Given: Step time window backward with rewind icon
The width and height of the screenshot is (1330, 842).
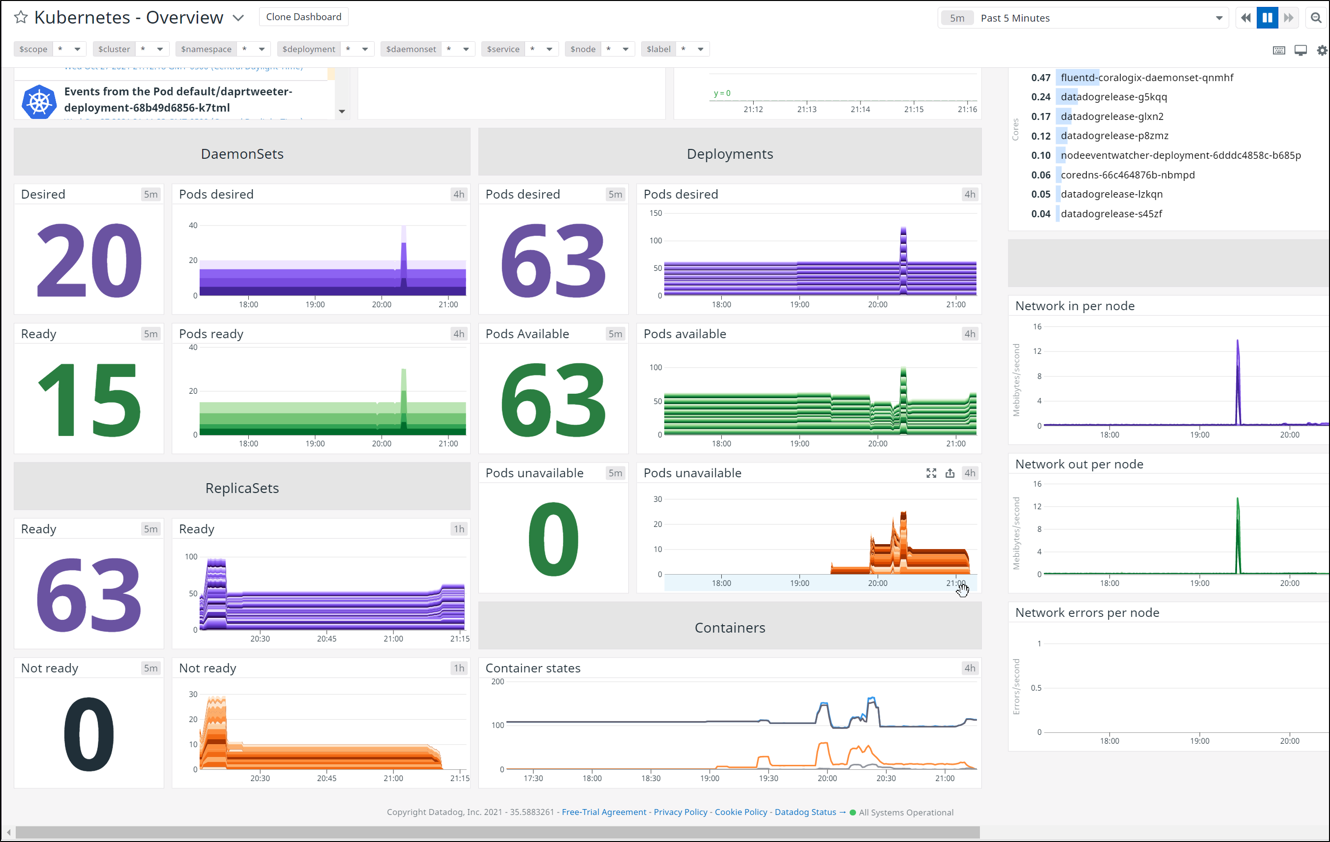Looking at the screenshot, I should pyautogui.click(x=1245, y=18).
